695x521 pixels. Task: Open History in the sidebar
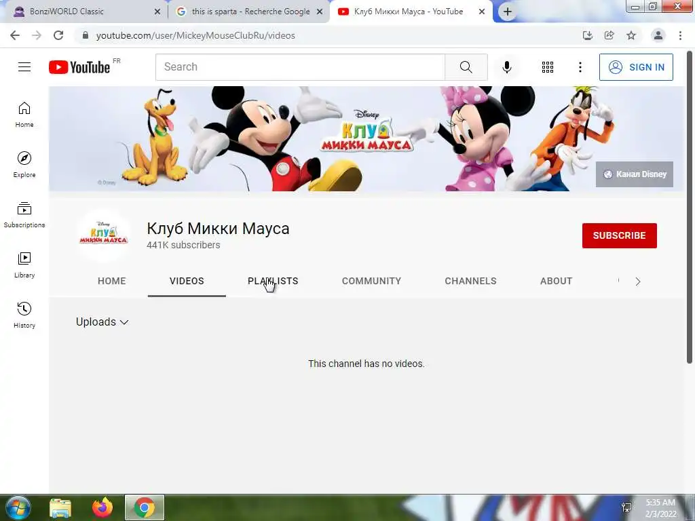pyautogui.click(x=24, y=315)
